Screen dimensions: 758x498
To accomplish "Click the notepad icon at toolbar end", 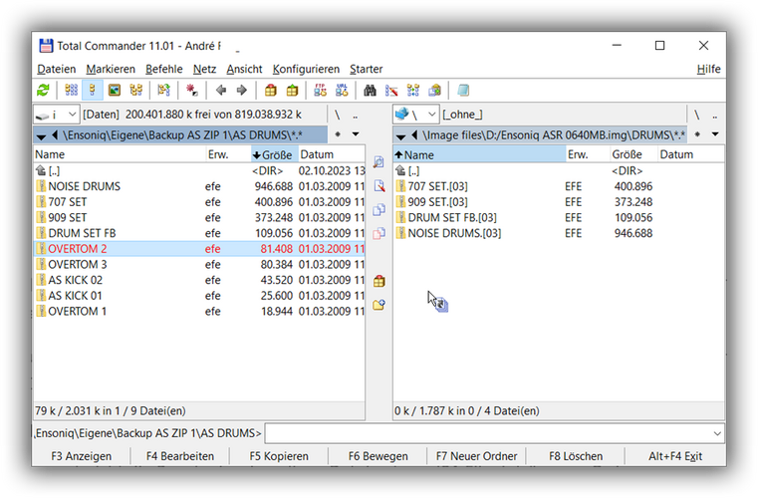I will (463, 91).
